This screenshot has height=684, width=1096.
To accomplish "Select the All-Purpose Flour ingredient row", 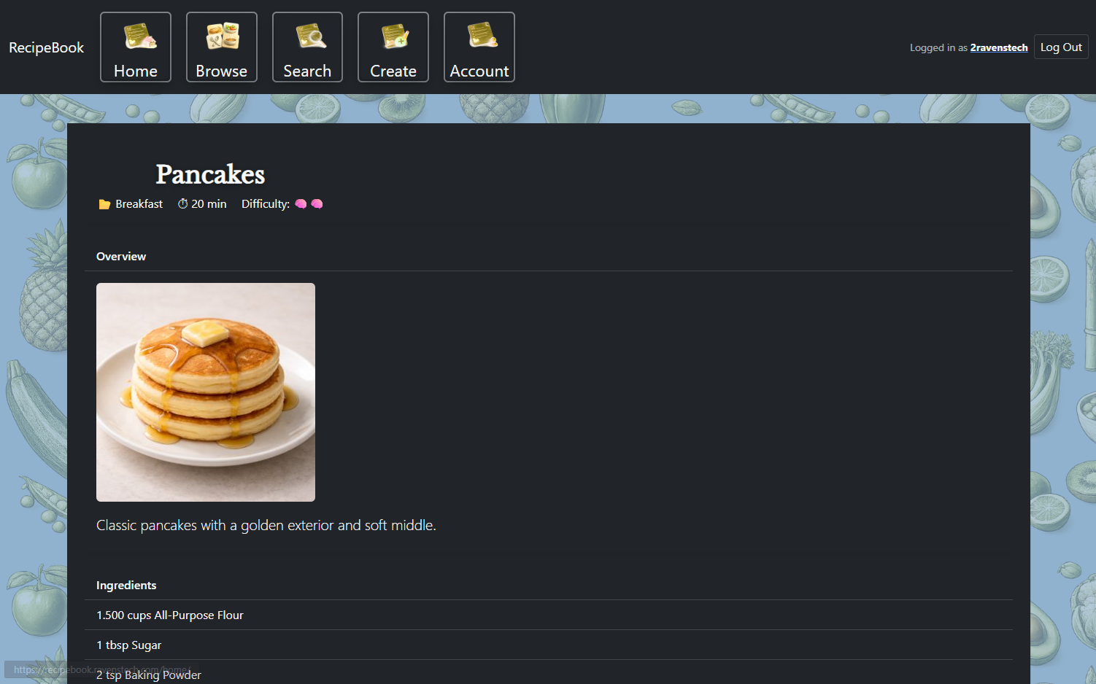I will (x=169, y=615).
